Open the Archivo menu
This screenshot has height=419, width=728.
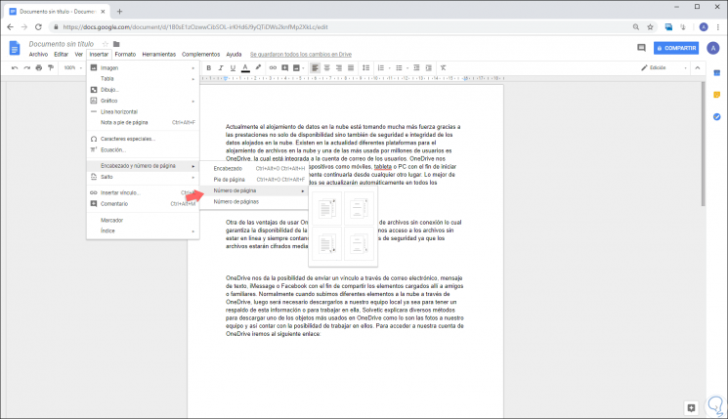click(38, 55)
